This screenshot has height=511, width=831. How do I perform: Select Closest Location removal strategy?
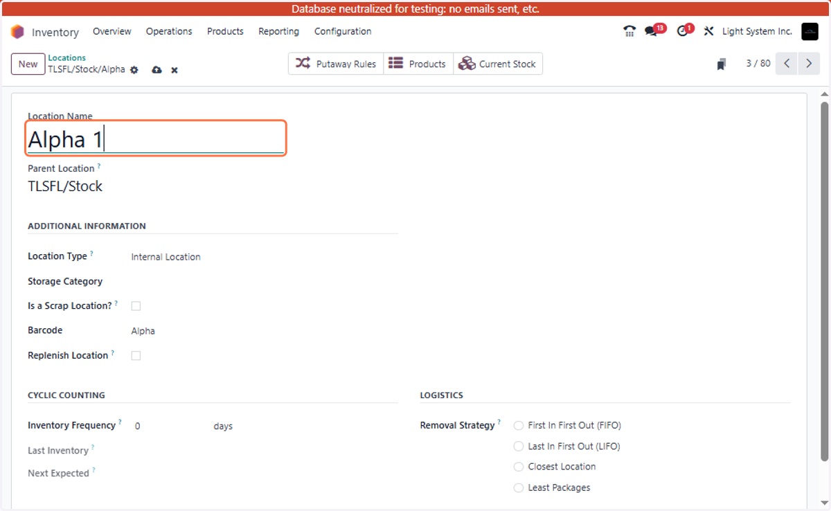[x=519, y=467]
